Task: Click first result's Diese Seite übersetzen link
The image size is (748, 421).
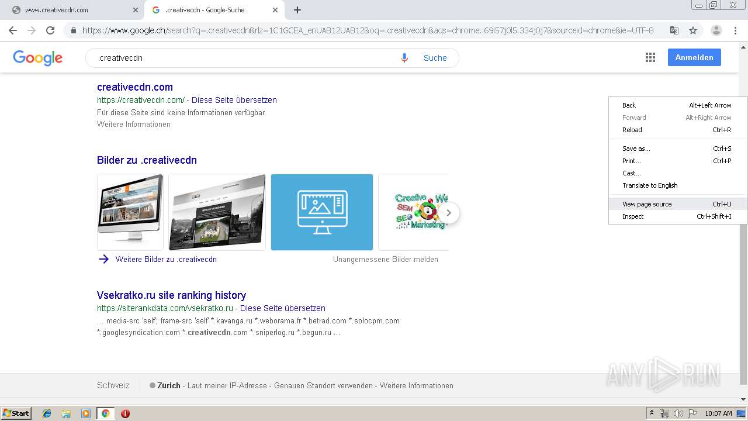Action: click(234, 100)
